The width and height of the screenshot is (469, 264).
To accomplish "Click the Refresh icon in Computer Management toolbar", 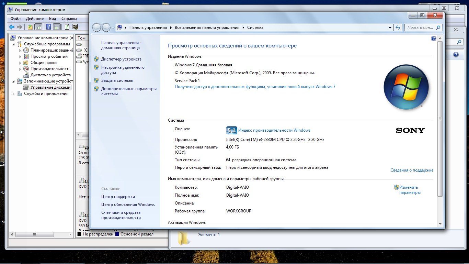I will pyautogui.click(x=67, y=27).
